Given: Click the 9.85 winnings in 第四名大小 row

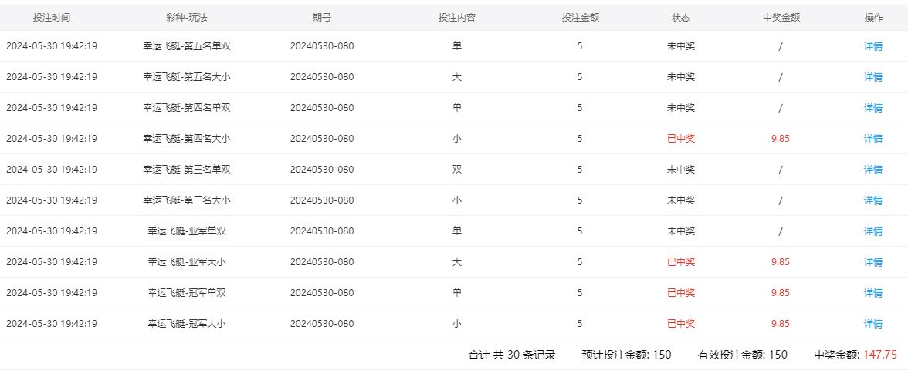Looking at the screenshot, I should 780,139.
